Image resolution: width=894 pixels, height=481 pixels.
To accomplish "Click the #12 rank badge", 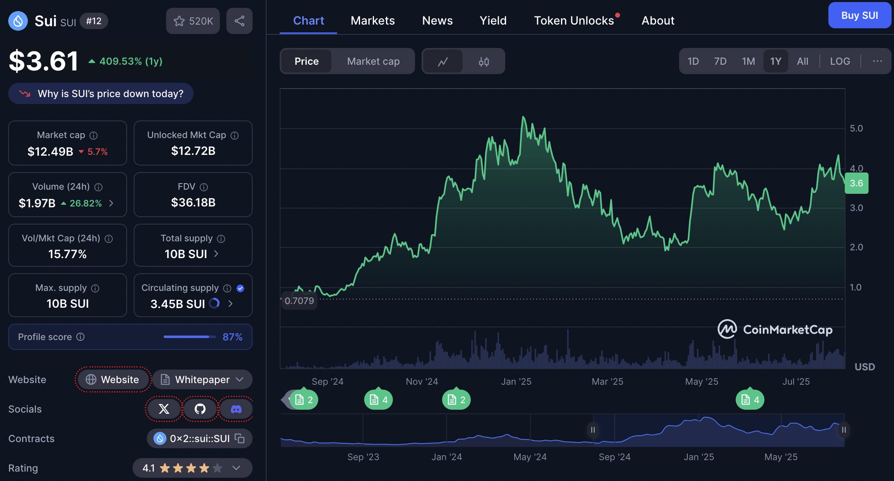I will [x=94, y=21].
